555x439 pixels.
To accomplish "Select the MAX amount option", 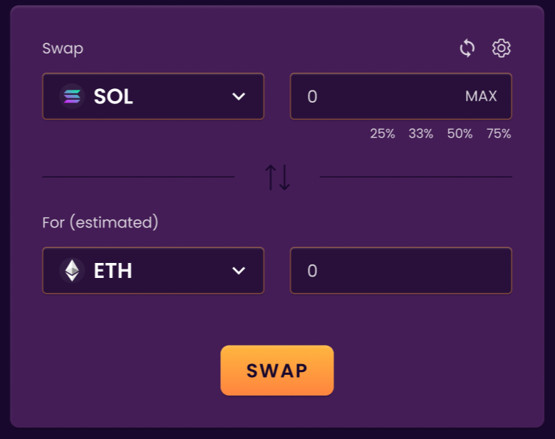I will click(x=481, y=96).
